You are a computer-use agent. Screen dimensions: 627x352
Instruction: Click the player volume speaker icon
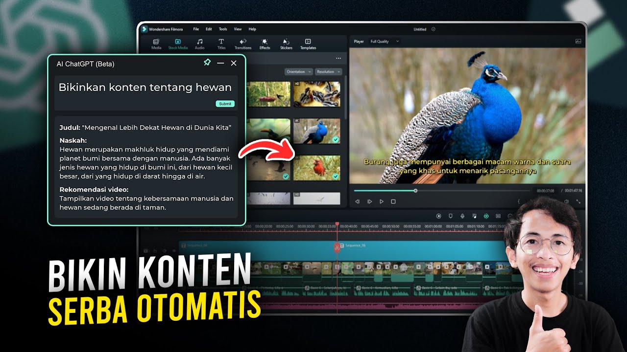[567, 201]
